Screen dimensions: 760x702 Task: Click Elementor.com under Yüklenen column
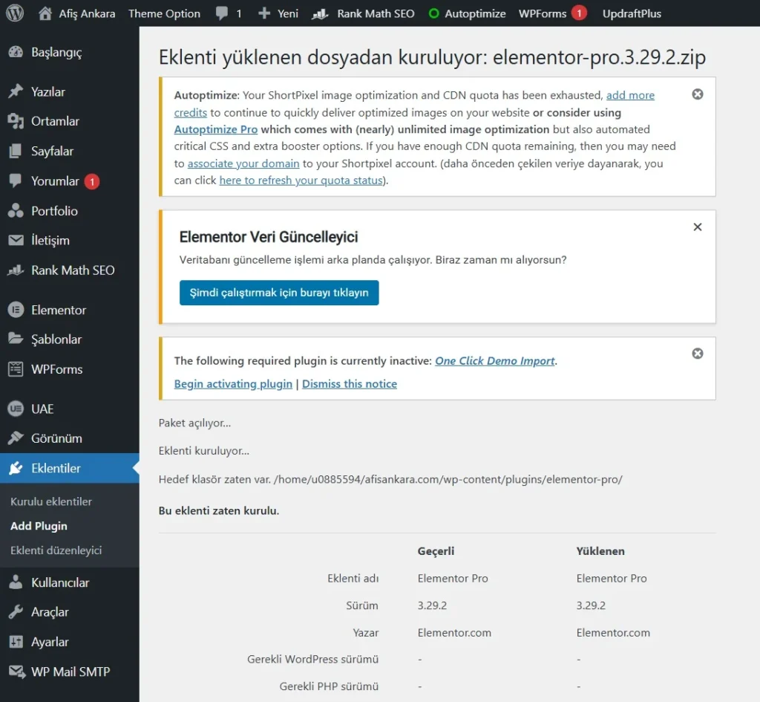point(612,633)
